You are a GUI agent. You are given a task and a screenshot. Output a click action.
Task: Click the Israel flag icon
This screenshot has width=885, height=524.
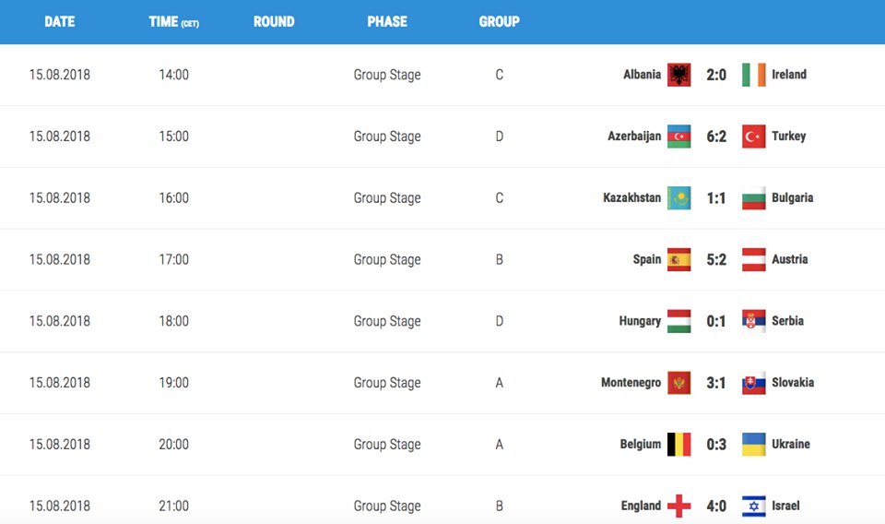tap(753, 506)
